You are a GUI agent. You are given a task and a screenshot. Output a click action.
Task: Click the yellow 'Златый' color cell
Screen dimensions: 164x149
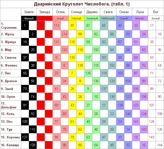[x=76, y=18]
